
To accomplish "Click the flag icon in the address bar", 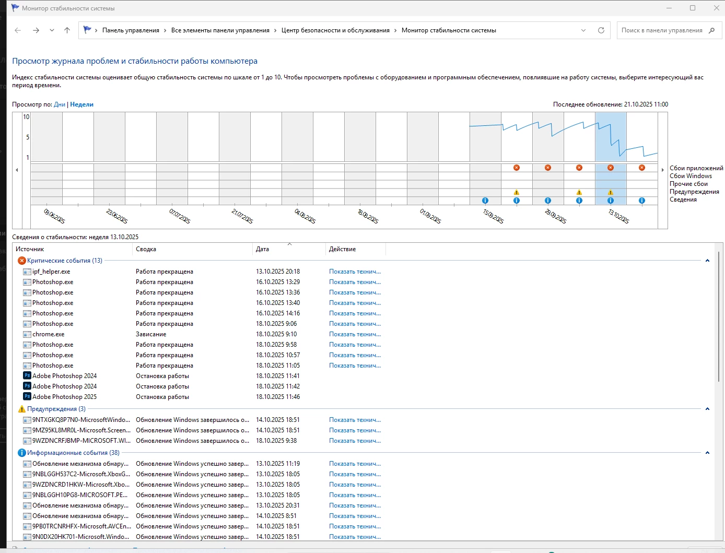I will coord(87,30).
